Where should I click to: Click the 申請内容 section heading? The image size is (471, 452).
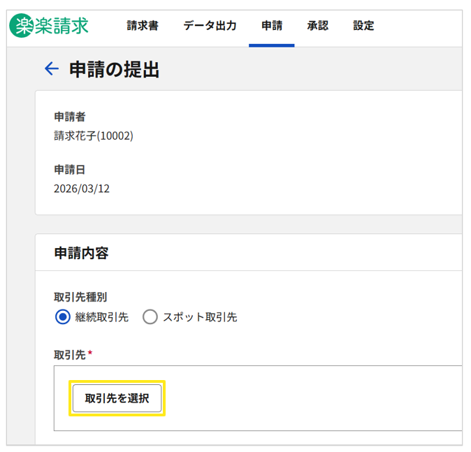pos(81,253)
